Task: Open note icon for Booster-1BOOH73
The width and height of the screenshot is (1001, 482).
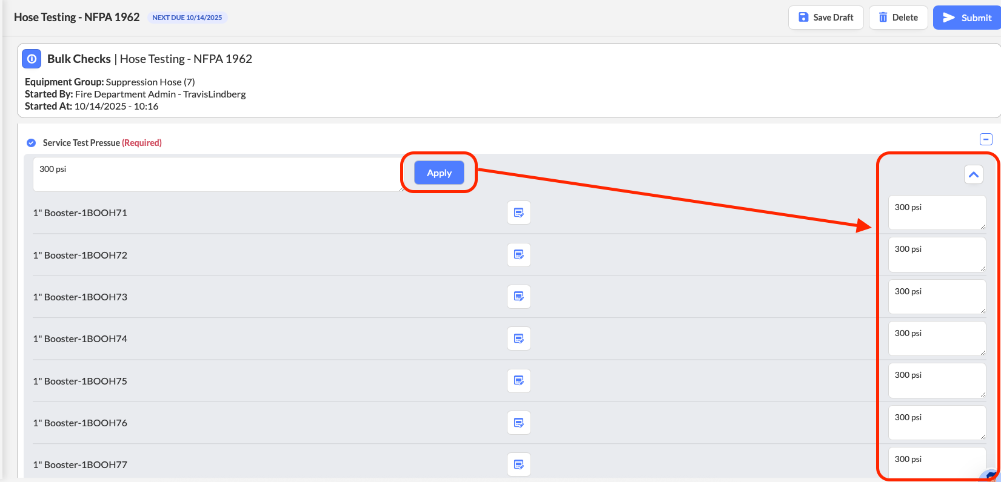Action: coord(518,297)
